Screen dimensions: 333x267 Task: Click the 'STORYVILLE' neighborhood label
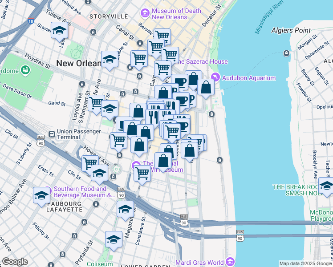109,16
